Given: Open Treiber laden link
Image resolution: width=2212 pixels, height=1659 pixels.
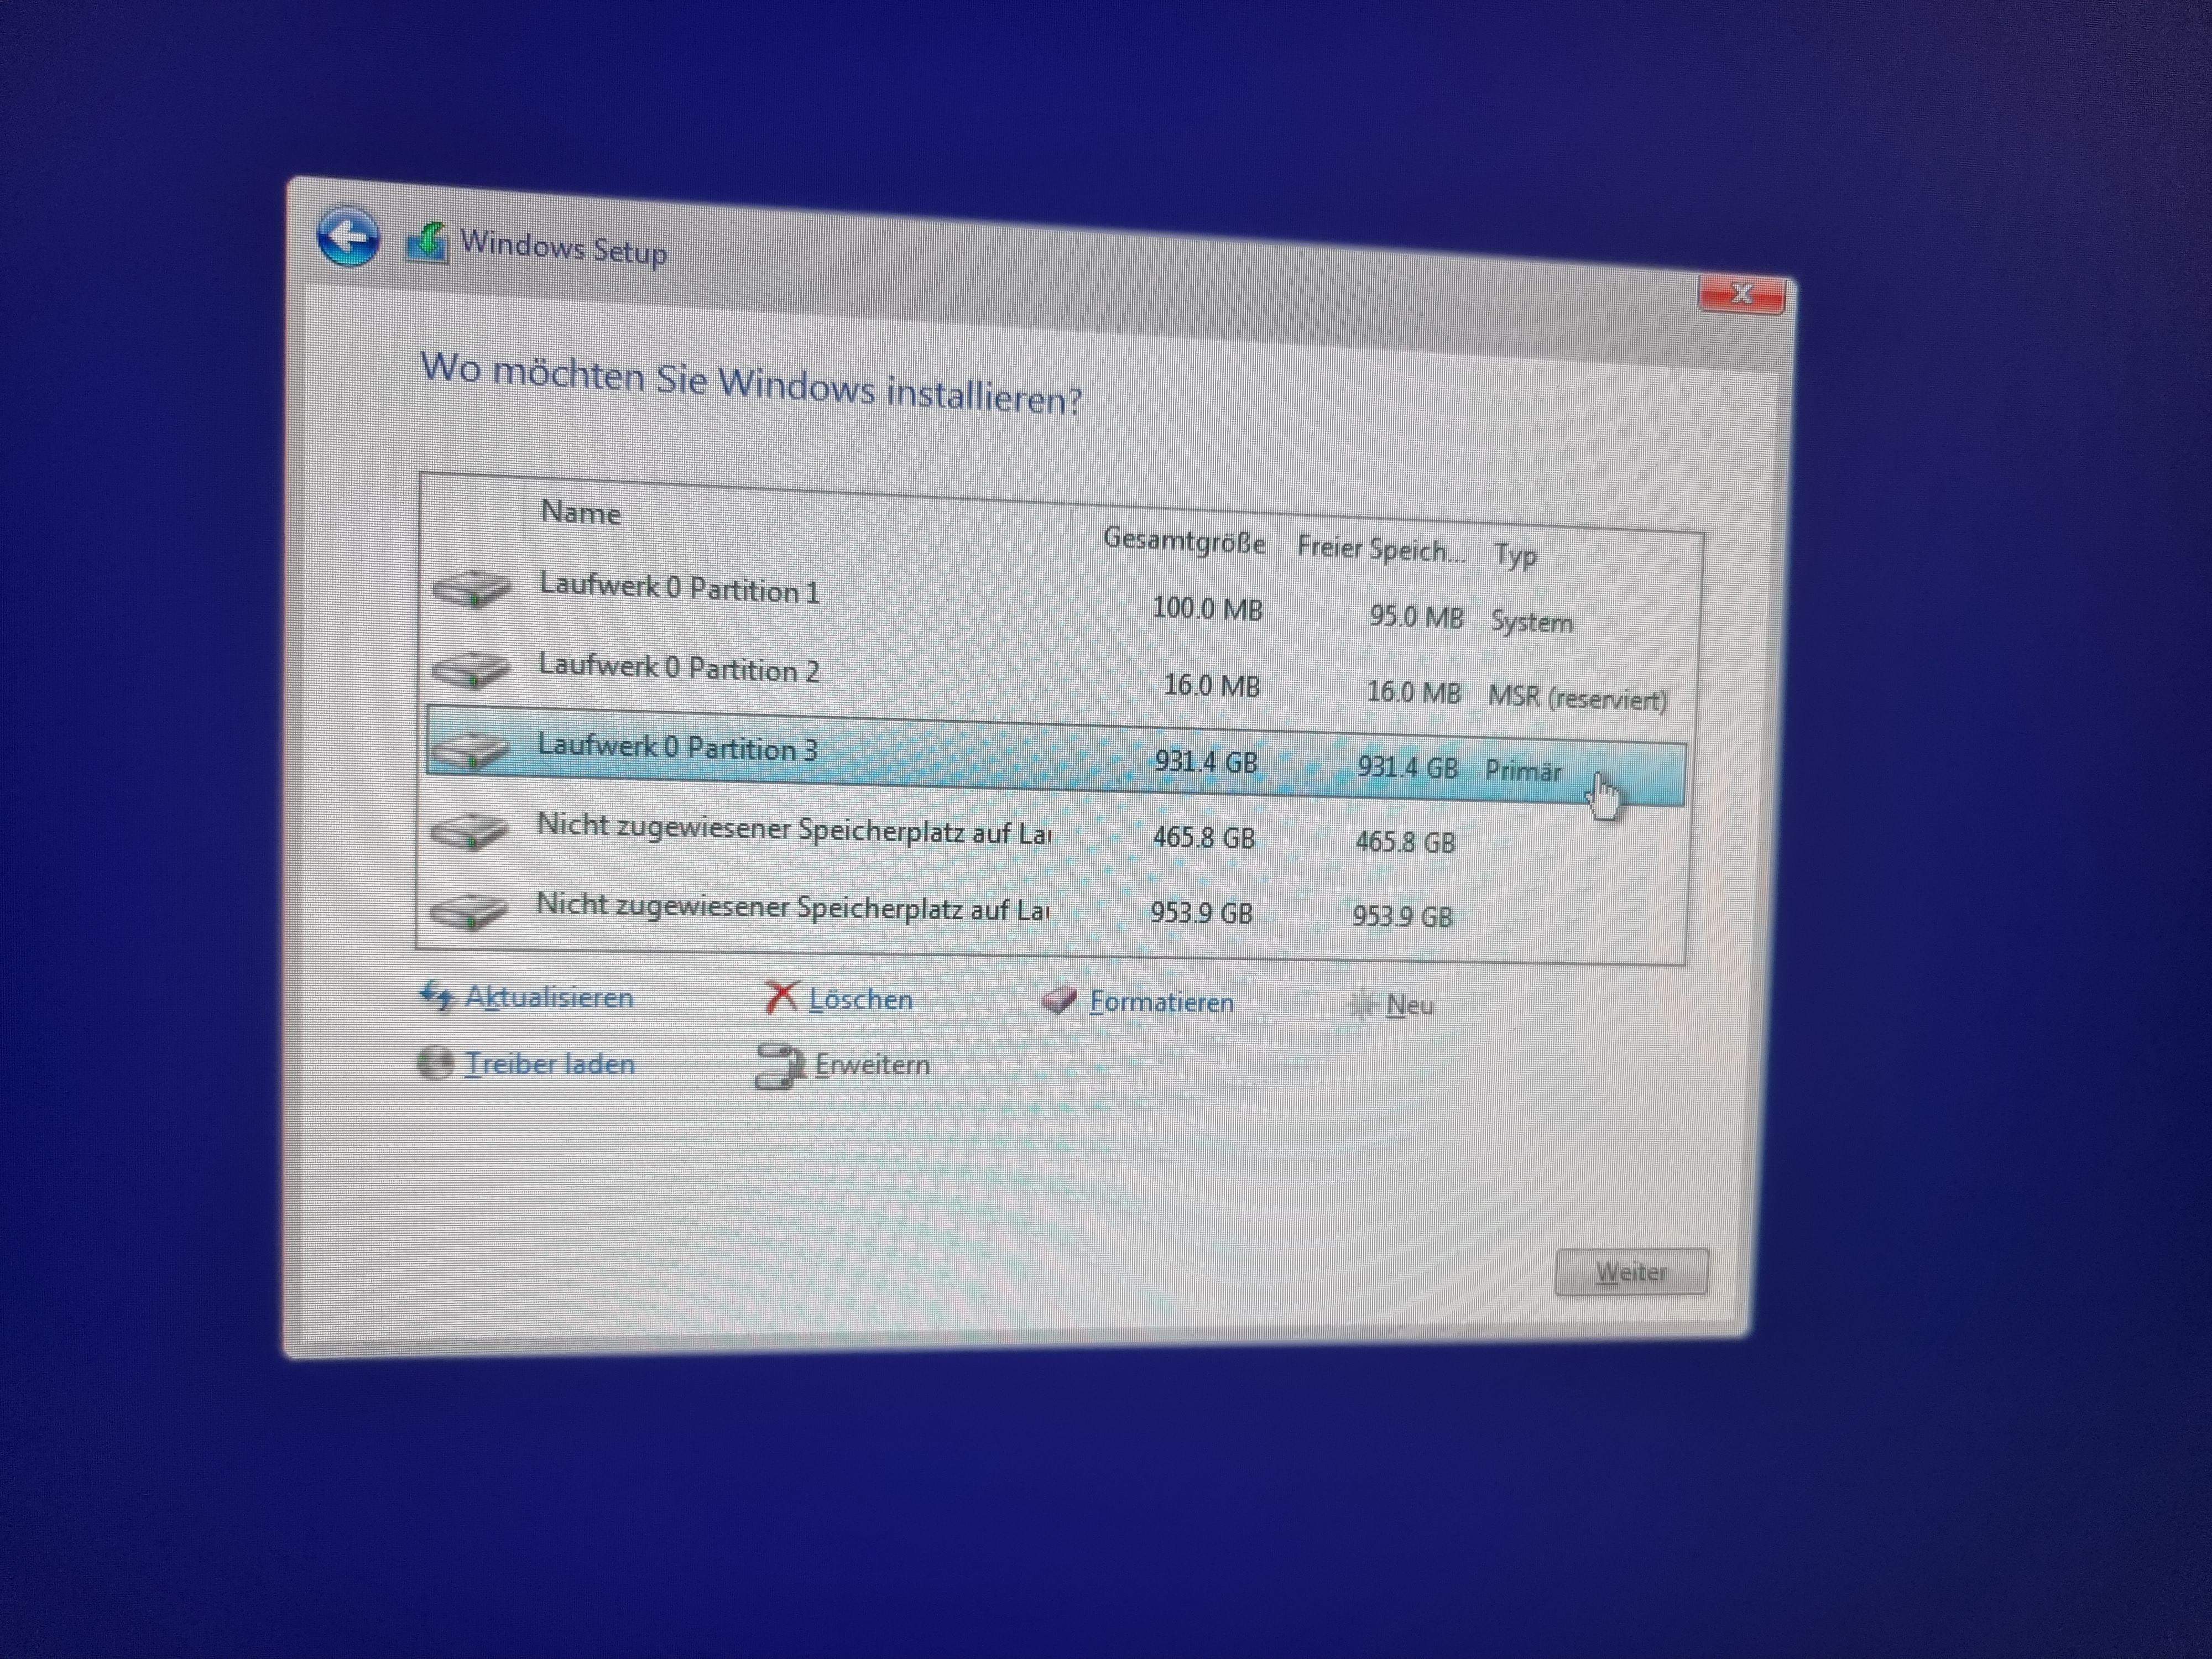Looking at the screenshot, I should click(550, 1064).
